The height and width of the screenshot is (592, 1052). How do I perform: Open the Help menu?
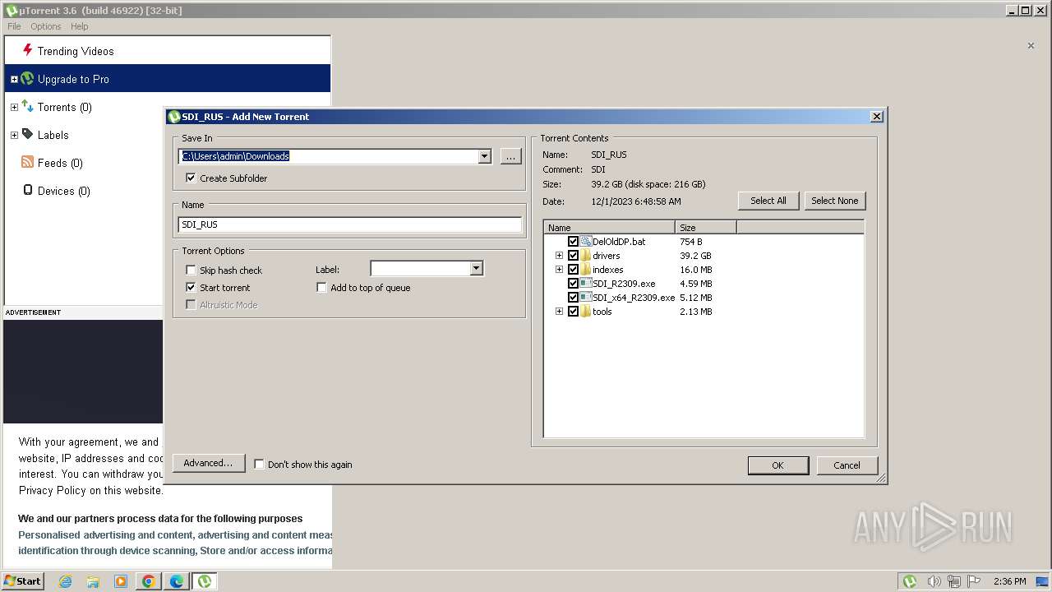79,26
